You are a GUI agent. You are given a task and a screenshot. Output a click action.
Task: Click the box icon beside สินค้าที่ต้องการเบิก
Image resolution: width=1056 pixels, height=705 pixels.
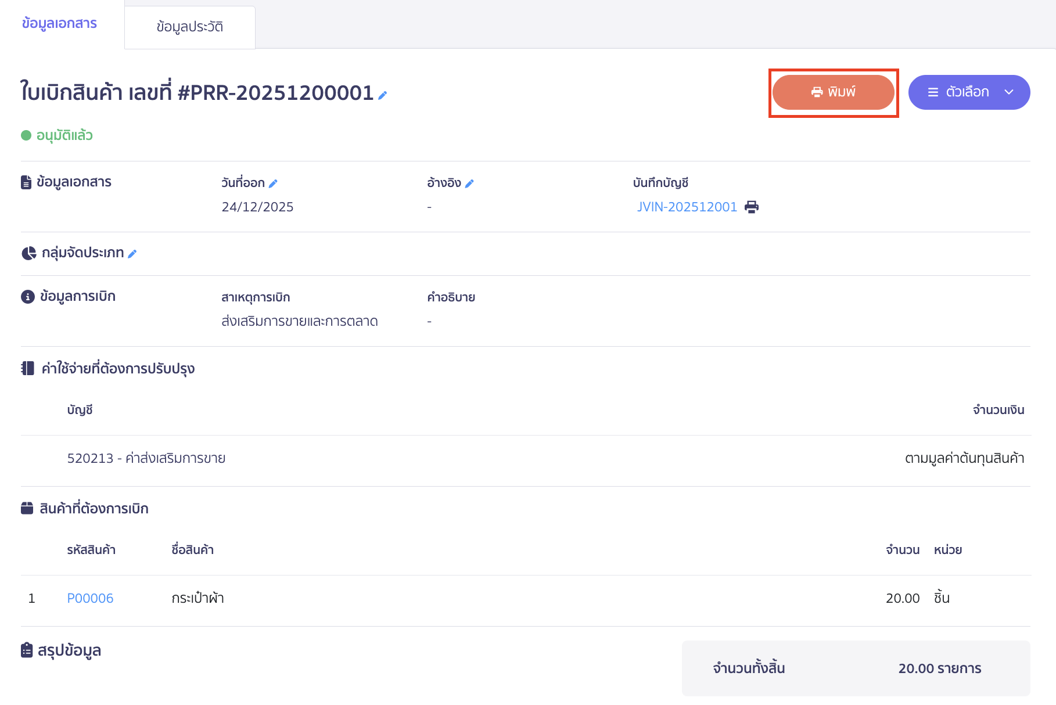pyautogui.click(x=27, y=509)
